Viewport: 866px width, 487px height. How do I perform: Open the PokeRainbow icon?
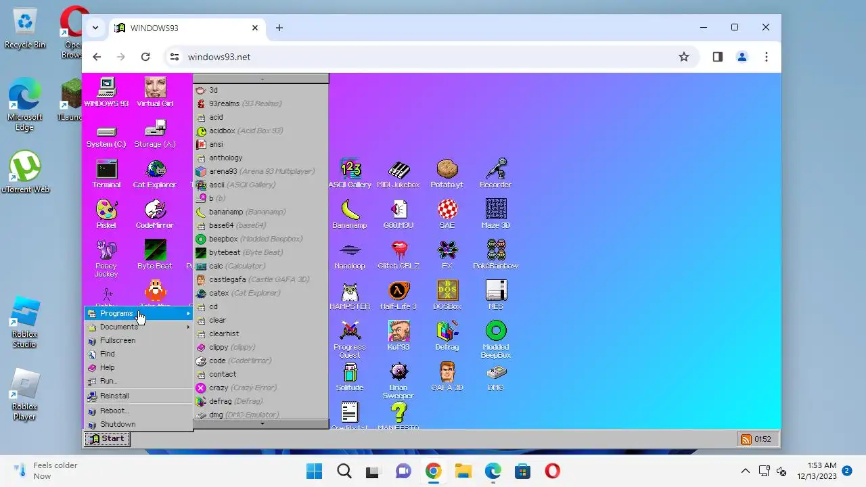(496, 255)
